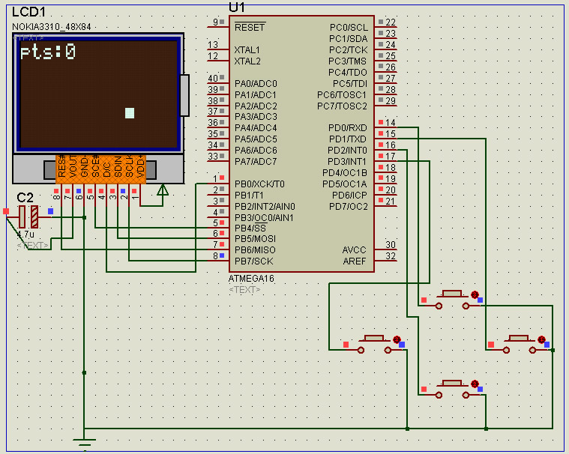569x454 pixels.
Task: Toggle the red latch dot on PD2 button
Action: (x=475, y=384)
